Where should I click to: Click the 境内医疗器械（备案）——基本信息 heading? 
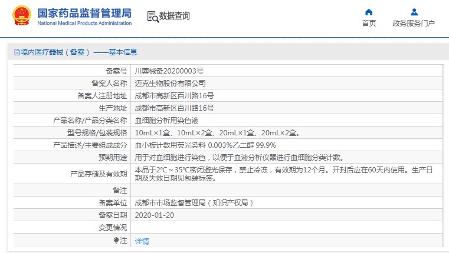[x=78, y=52]
